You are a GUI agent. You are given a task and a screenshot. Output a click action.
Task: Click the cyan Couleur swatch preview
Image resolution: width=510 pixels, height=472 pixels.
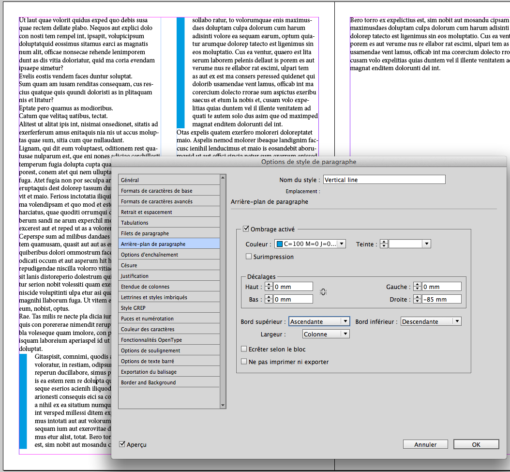279,244
